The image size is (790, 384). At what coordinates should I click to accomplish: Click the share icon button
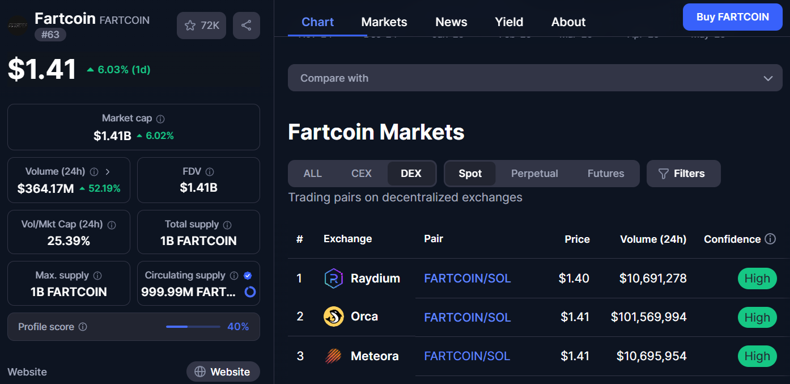click(x=246, y=26)
